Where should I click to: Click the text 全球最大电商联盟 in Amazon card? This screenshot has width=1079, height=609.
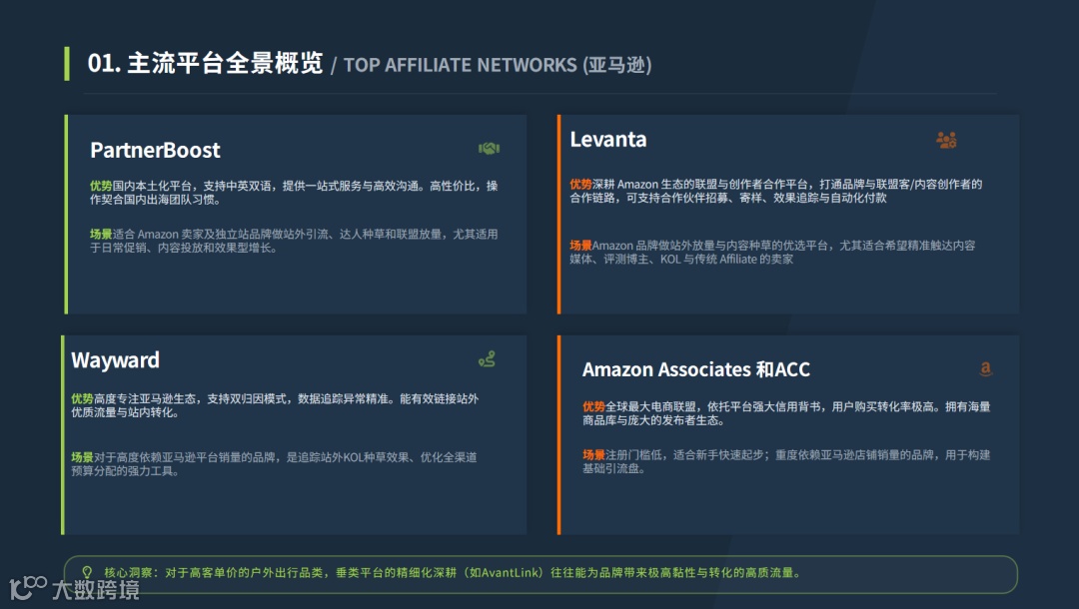[x=650, y=407]
